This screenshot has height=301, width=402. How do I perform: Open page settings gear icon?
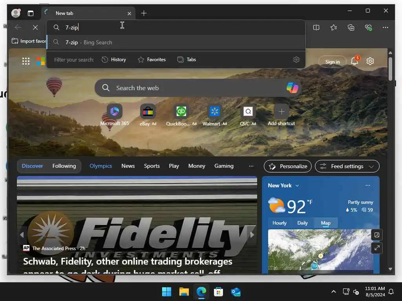pyautogui.click(x=370, y=61)
